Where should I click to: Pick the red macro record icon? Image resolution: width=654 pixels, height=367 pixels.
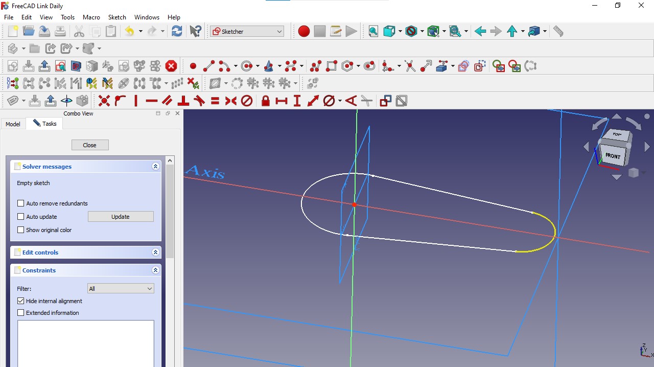pos(303,31)
